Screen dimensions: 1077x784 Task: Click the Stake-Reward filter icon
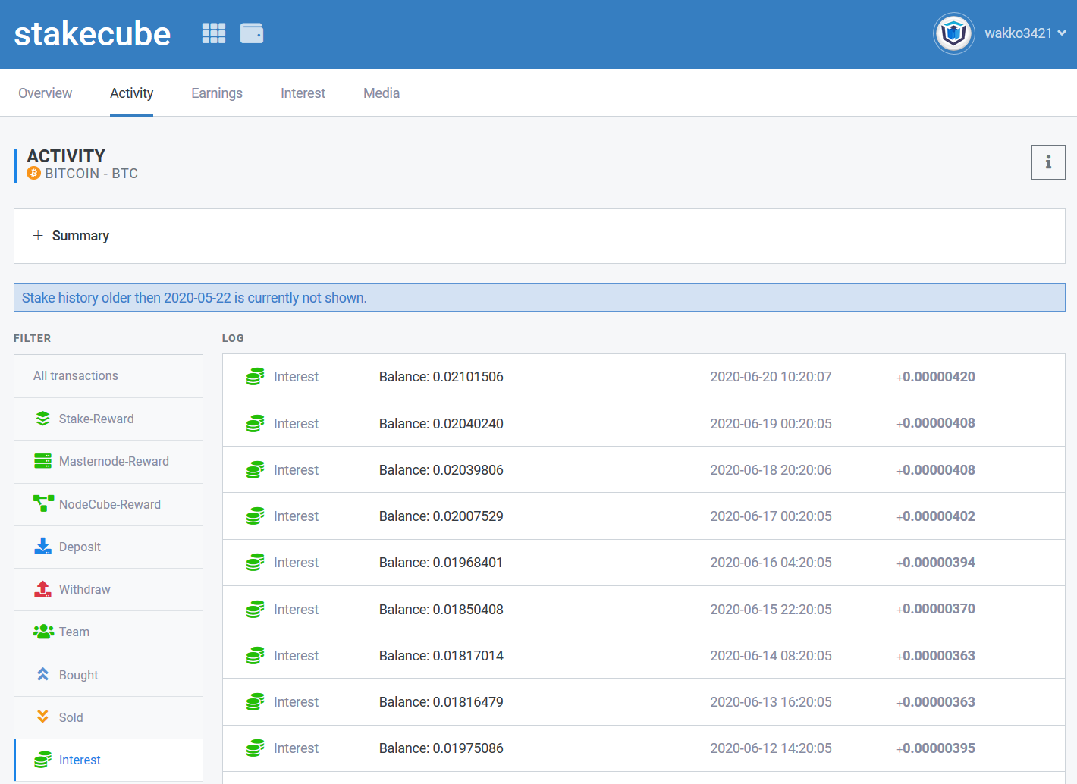[x=43, y=419]
